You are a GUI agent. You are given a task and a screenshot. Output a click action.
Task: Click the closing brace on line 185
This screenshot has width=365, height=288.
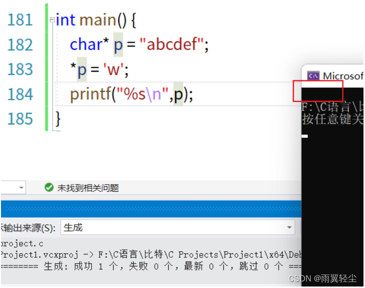(x=58, y=119)
